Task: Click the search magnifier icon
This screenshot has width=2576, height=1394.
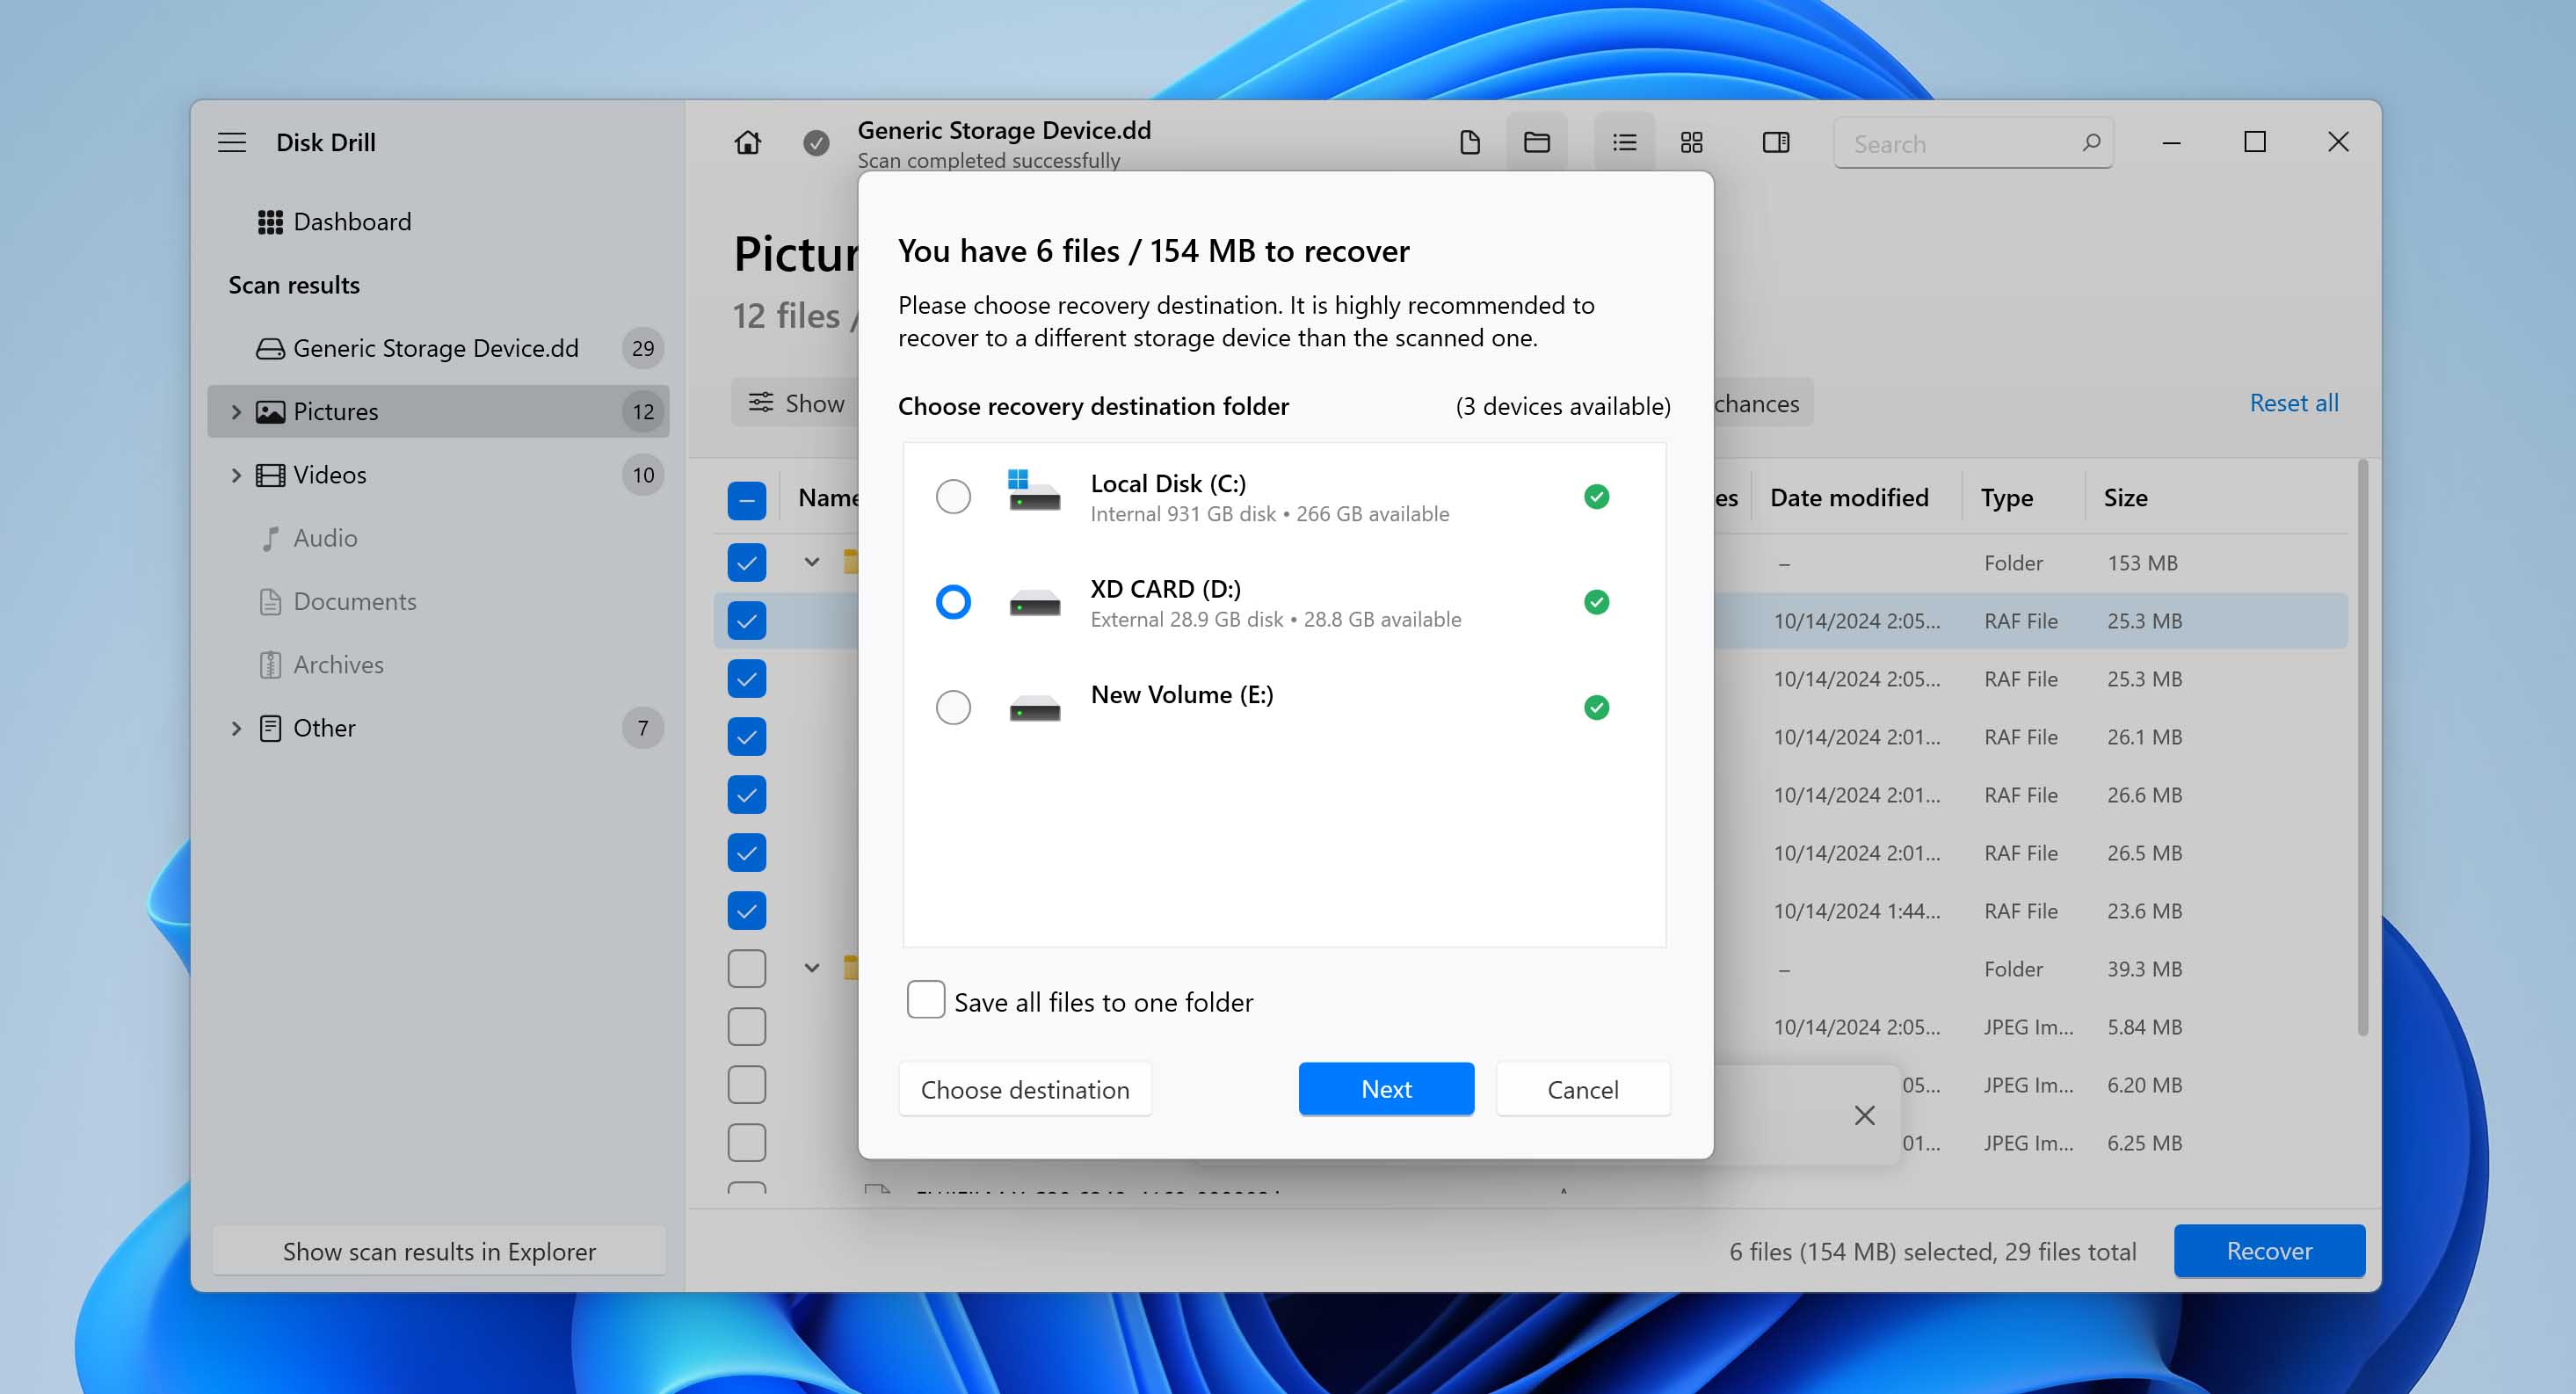Action: tap(2090, 143)
